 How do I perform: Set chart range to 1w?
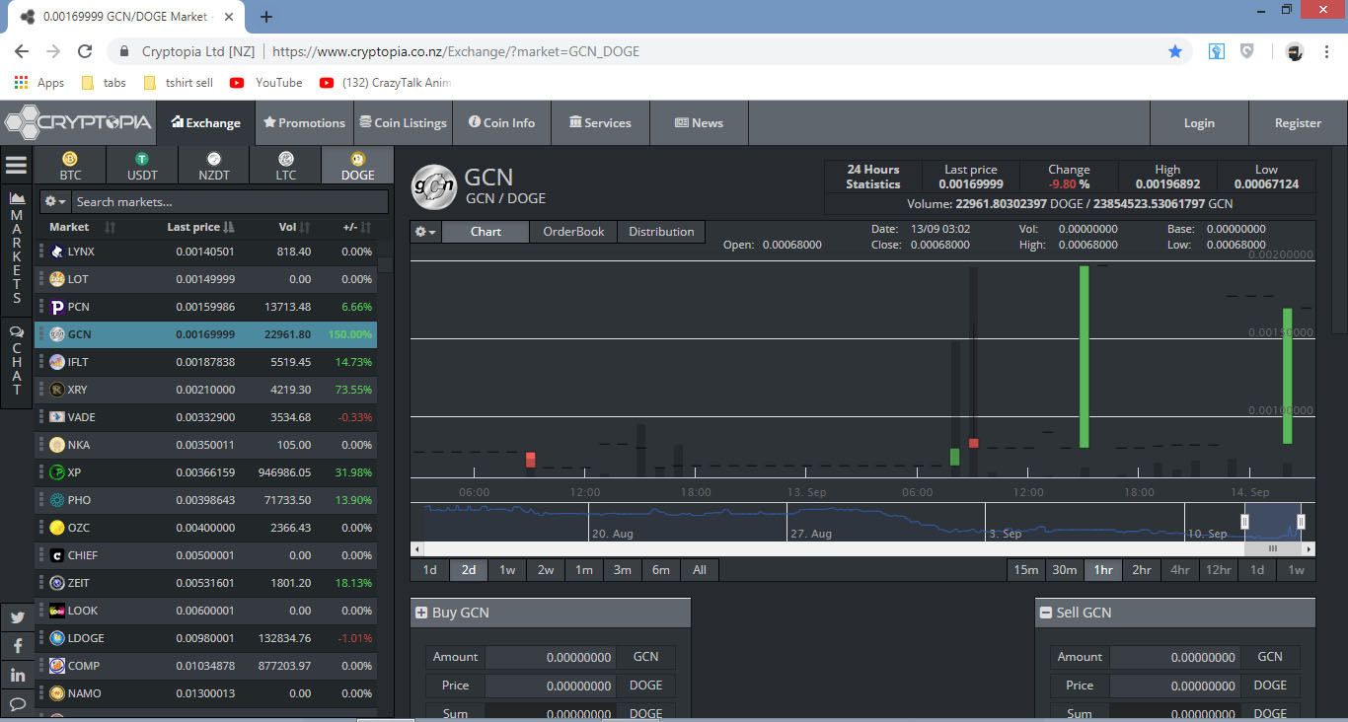click(507, 570)
